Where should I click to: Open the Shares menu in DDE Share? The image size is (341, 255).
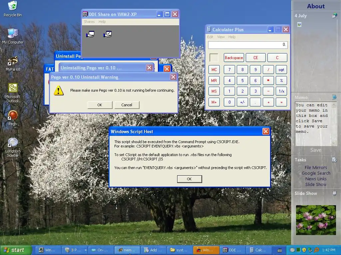click(x=89, y=22)
